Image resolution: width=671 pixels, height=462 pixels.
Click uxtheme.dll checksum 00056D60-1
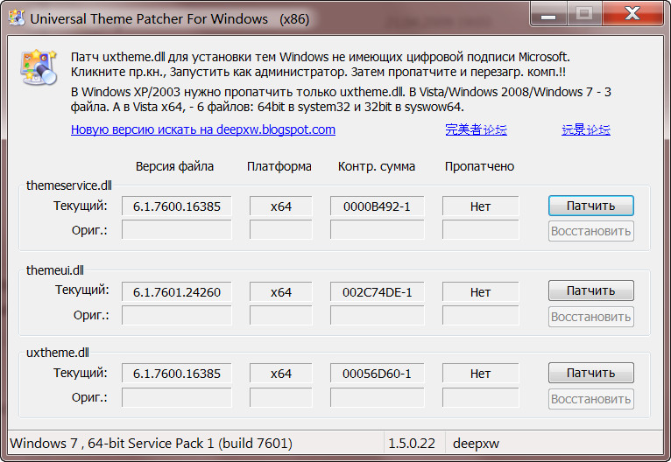(x=377, y=374)
